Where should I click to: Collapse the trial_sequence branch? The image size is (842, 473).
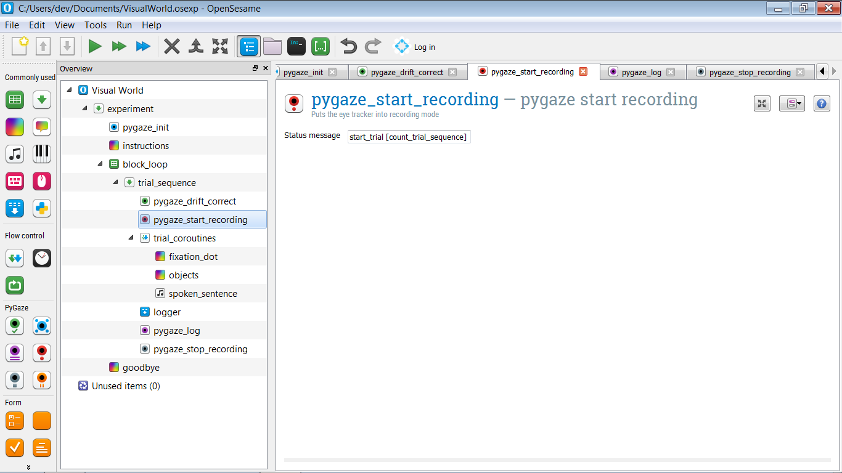[x=114, y=182]
